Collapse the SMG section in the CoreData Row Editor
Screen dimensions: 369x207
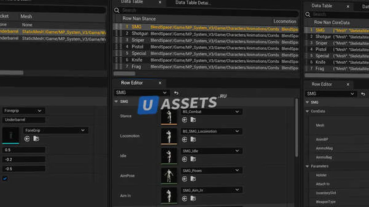(307, 102)
